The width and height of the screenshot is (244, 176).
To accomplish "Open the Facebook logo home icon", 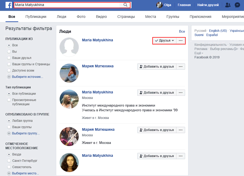I will (9, 5).
